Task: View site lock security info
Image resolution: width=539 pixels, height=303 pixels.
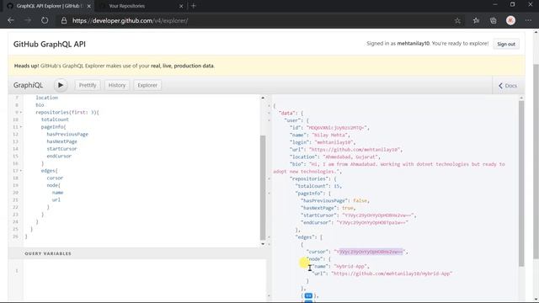Action: click(64, 20)
